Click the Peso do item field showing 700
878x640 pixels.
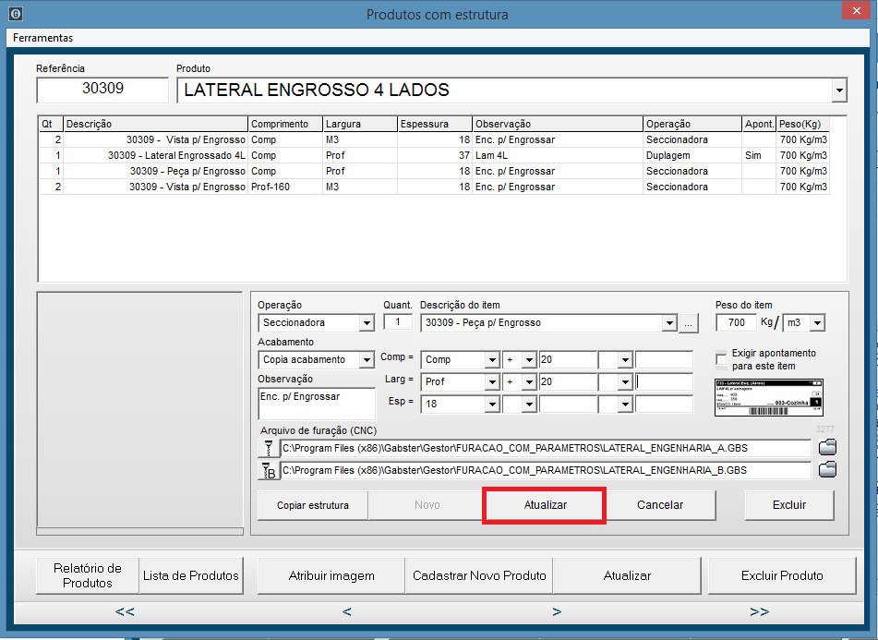pos(737,322)
